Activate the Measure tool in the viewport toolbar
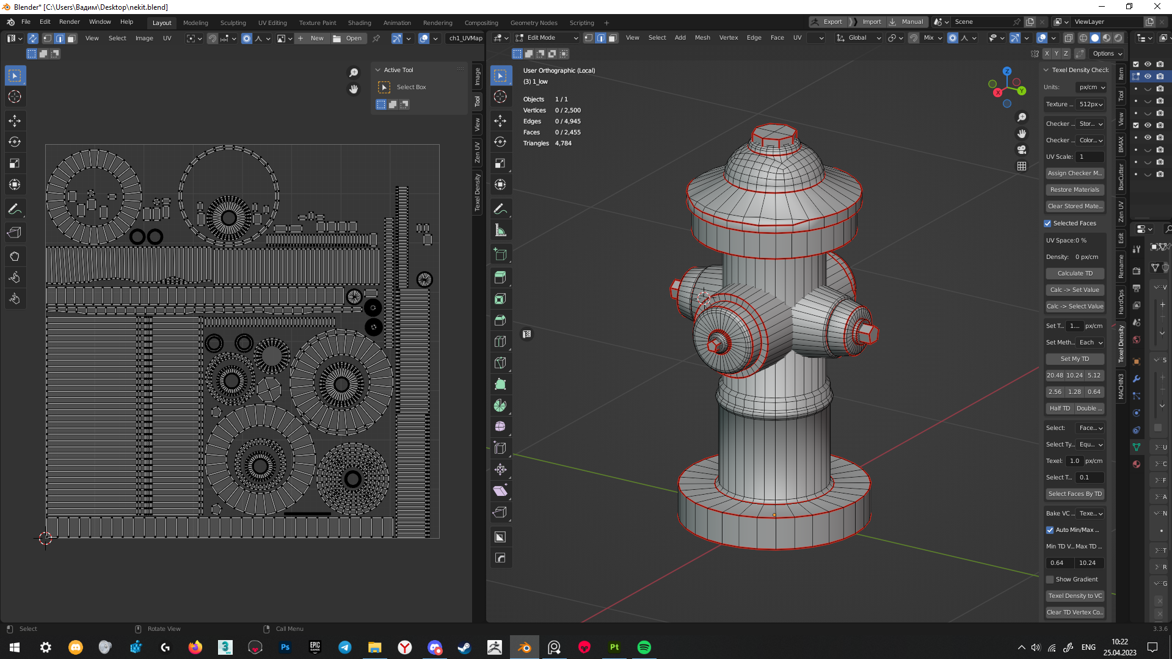This screenshot has height=659, width=1172. click(x=501, y=230)
